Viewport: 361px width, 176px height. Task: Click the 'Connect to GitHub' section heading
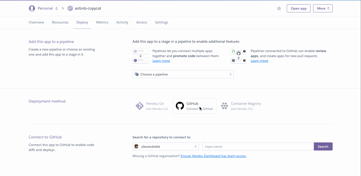(45, 137)
